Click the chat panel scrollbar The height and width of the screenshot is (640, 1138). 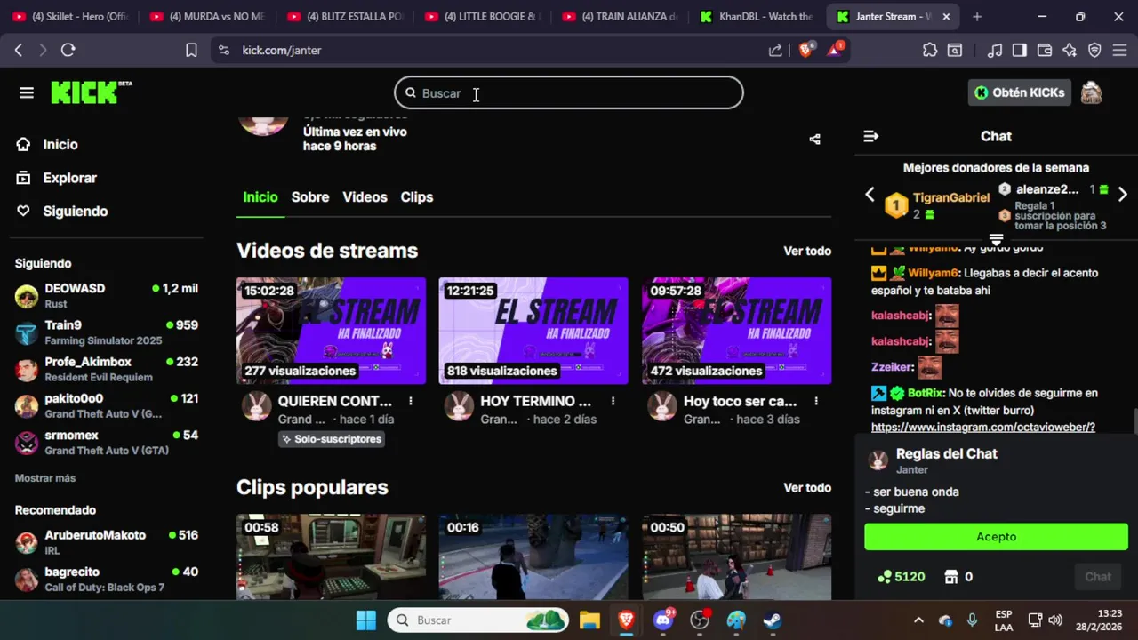tap(1134, 421)
